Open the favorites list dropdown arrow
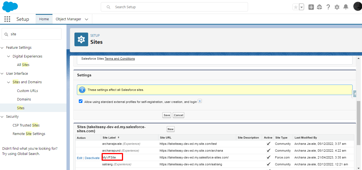The image size is (362, 170). 302,7
